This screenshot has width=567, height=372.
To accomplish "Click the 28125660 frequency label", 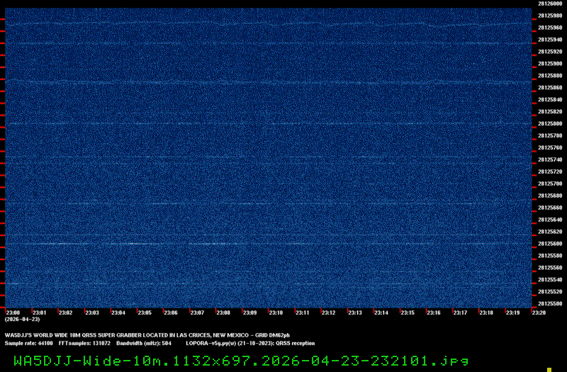I will [x=550, y=208].
